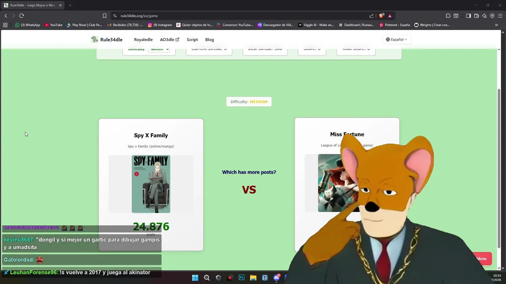
Task: Open the AO3dle external link
Action: [169, 39]
